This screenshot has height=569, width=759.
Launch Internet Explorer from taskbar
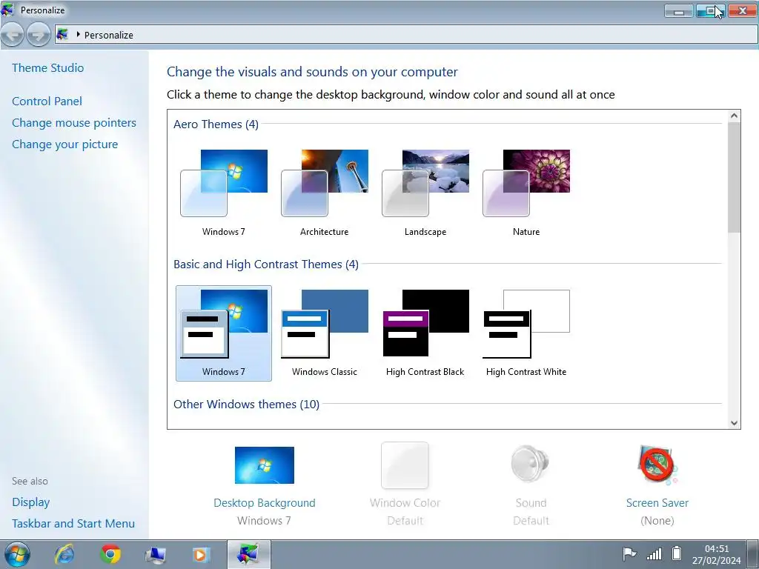(64, 554)
